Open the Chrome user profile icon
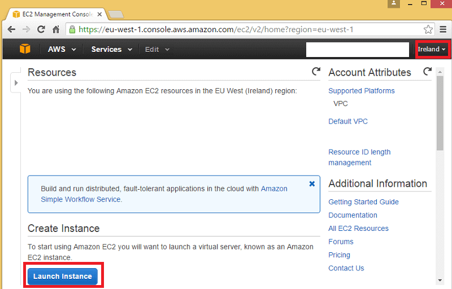The image size is (452, 289). tap(394, 3)
